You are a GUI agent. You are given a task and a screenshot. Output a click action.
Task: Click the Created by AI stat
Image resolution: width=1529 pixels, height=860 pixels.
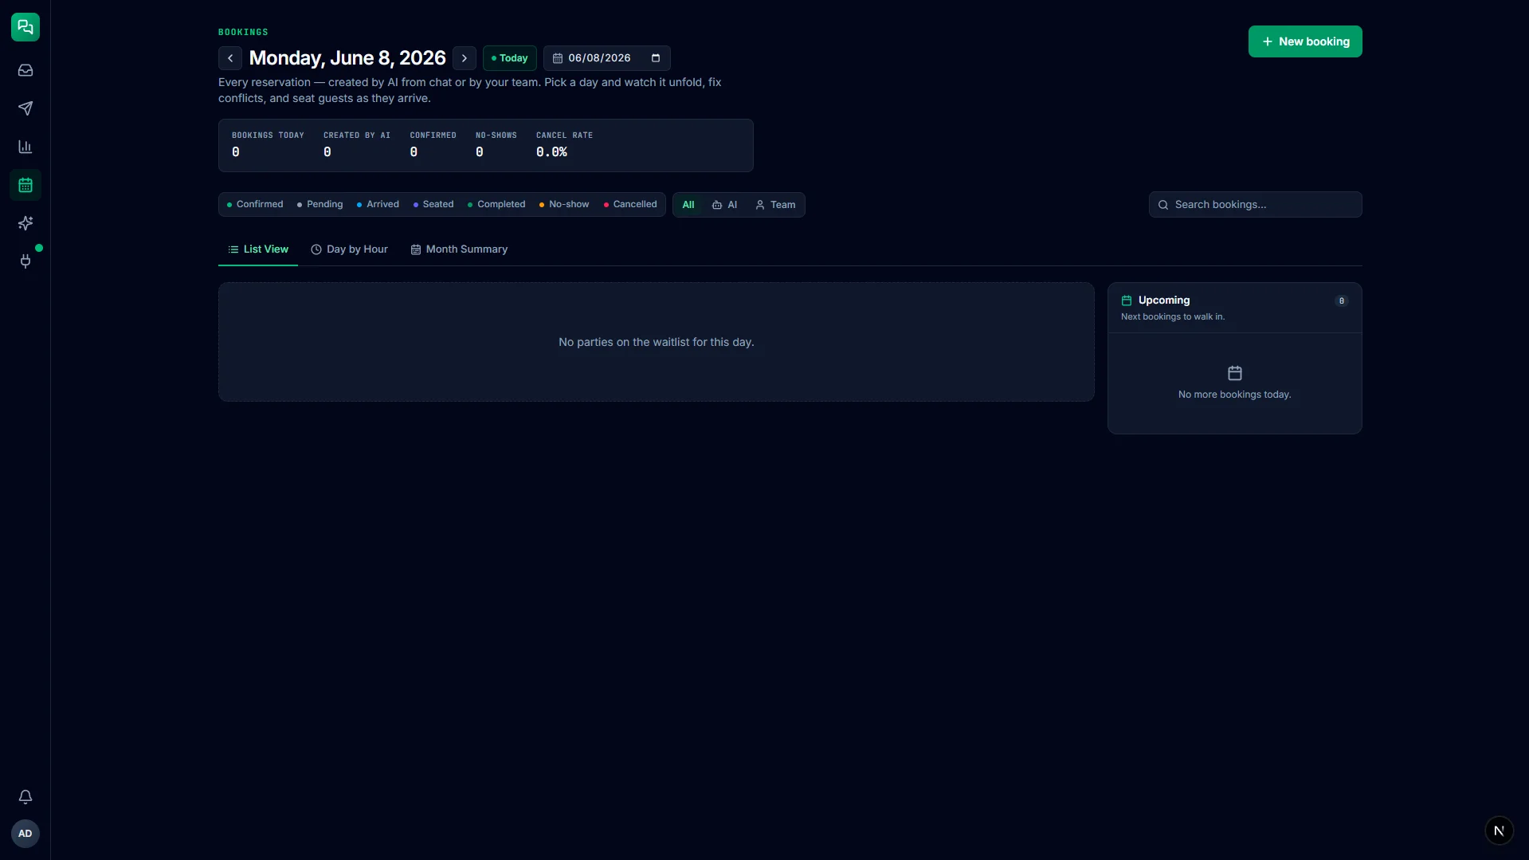click(357, 144)
